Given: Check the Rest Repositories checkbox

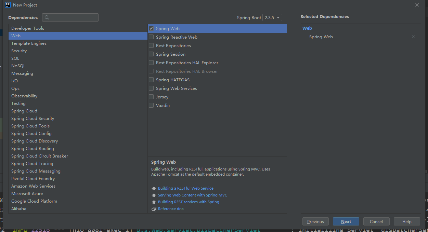Looking at the screenshot, I should click(x=151, y=45).
